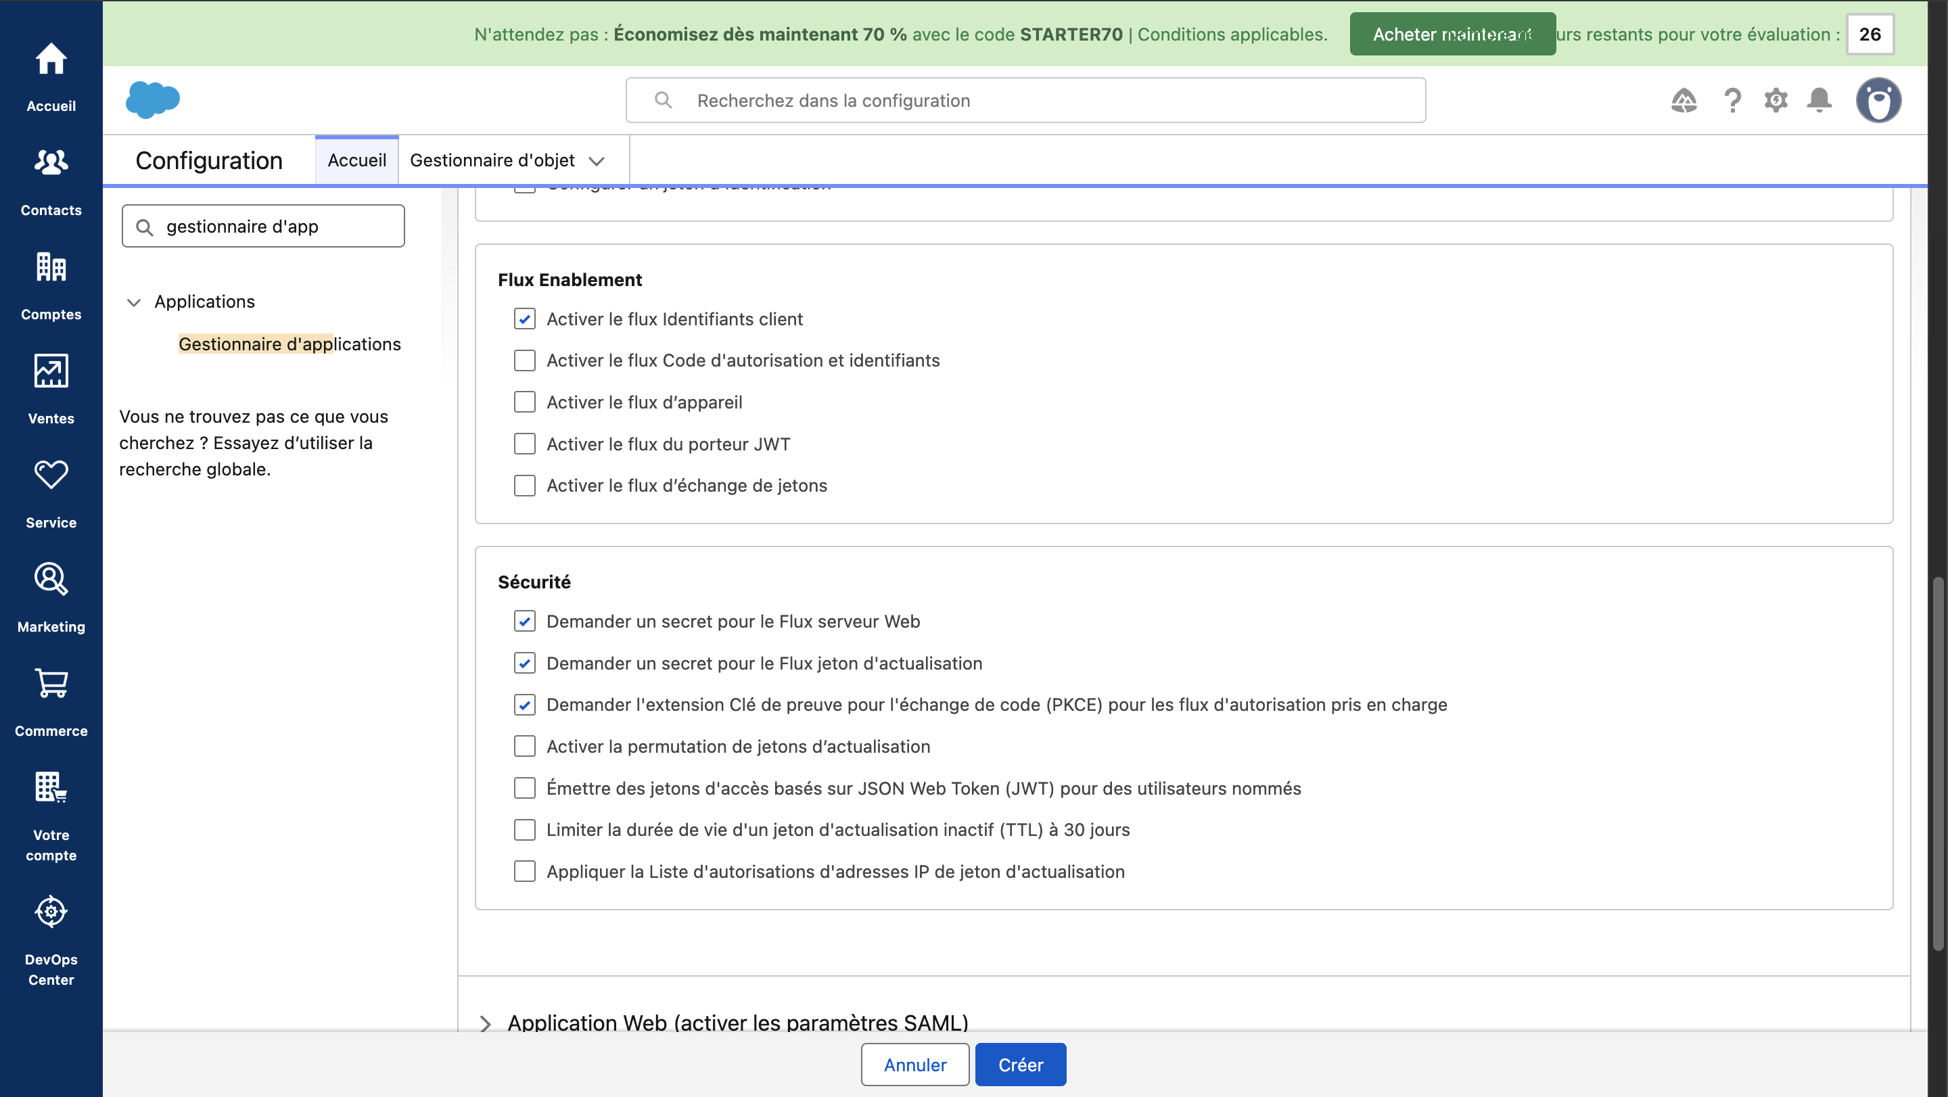Enable permutation de jetons d'actualisation

524,746
